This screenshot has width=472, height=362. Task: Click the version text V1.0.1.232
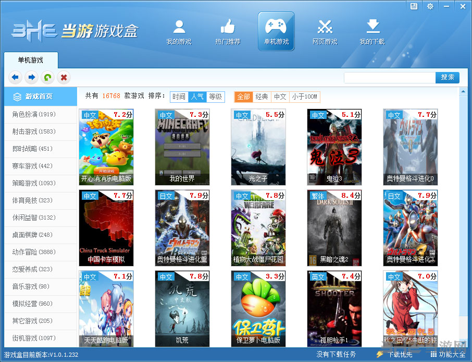click(64, 355)
